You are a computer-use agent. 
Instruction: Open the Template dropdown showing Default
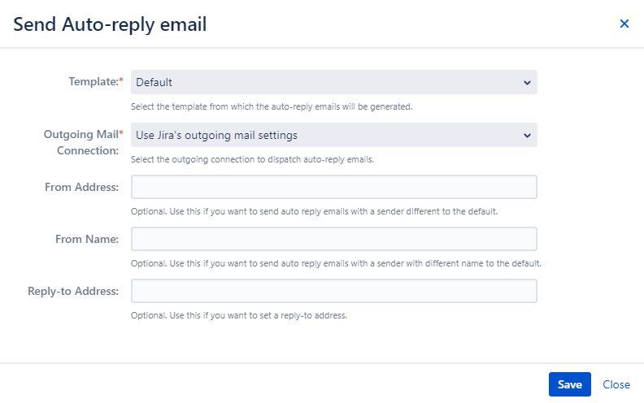[x=333, y=82]
